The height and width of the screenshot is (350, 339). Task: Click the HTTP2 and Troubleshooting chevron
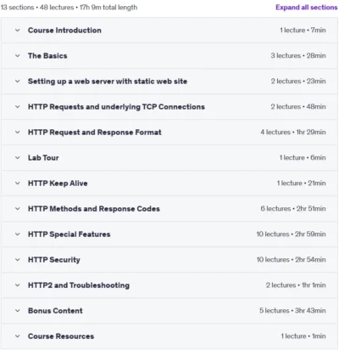click(x=18, y=285)
